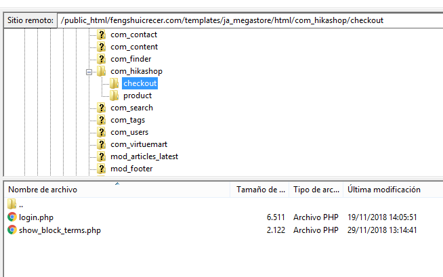Click the parent directory folder icon
This screenshot has width=443, height=277.
coord(12,204)
